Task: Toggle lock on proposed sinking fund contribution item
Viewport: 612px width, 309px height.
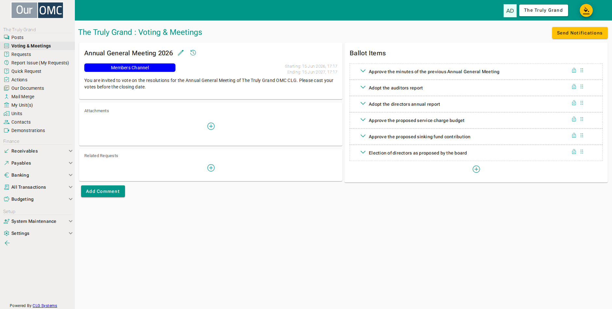Action: coord(574,135)
